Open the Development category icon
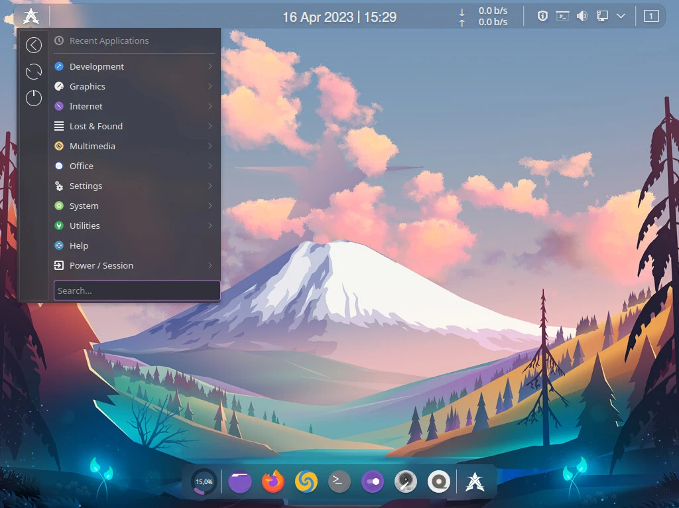This screenshot has height=508, width=679. (x=58, y=66)
